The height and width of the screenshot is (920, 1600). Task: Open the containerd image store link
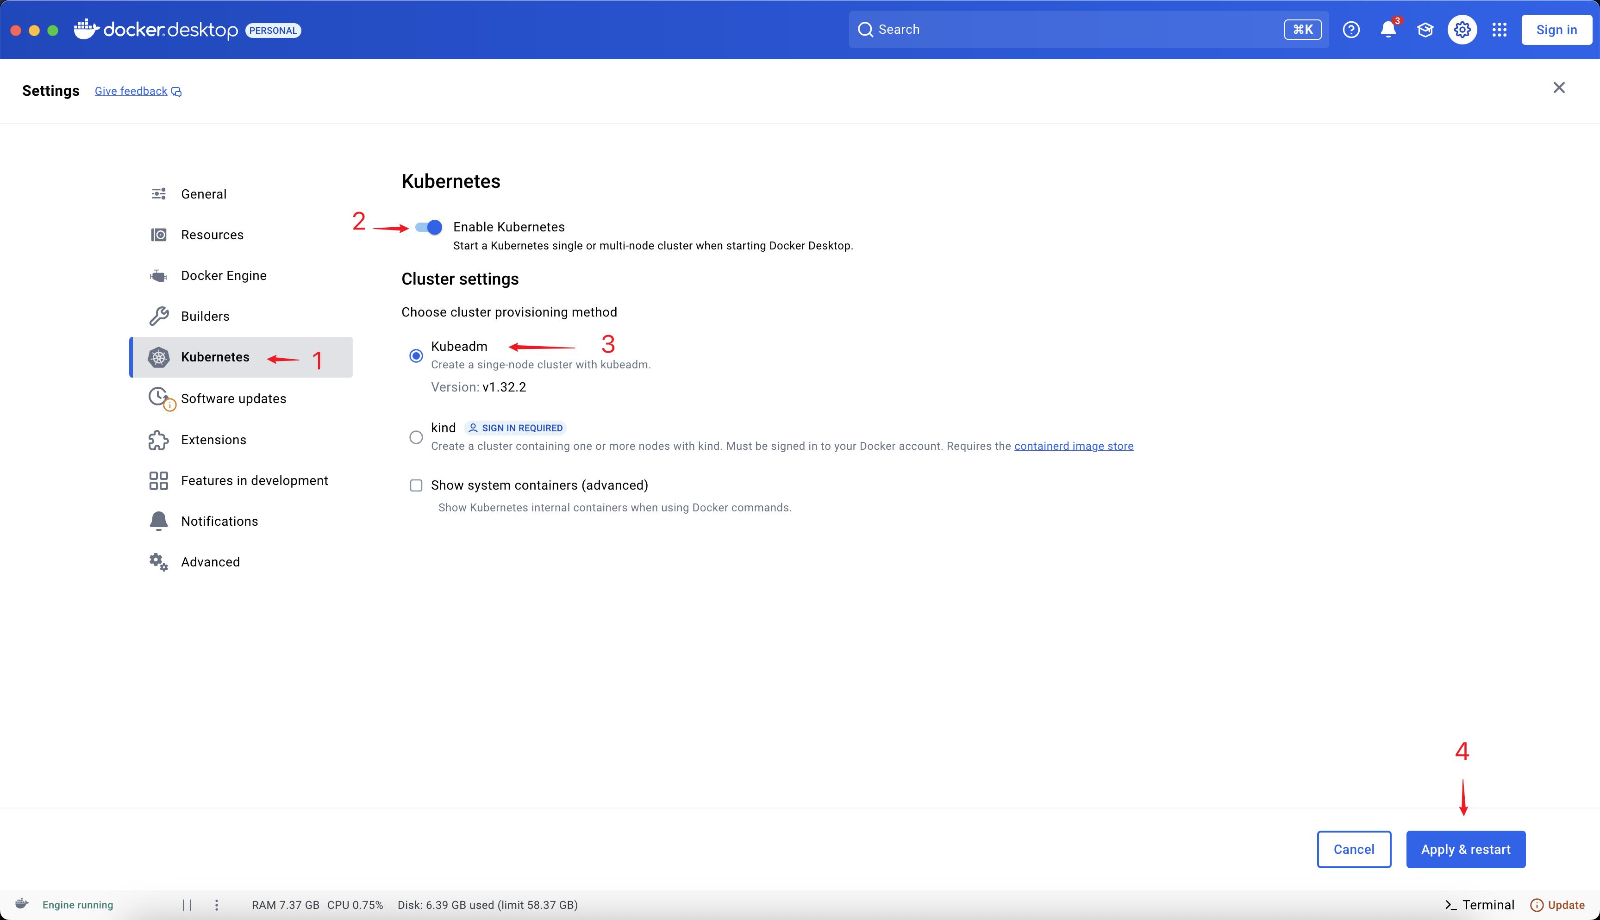pyautogui.click(x=1074, y=446)
